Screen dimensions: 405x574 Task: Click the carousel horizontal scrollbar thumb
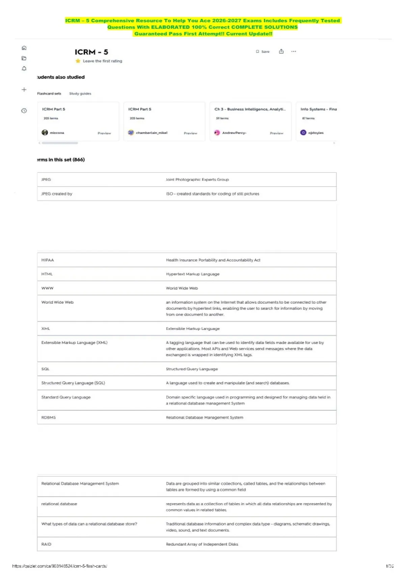pyautogui.click(x=60, y=143)
